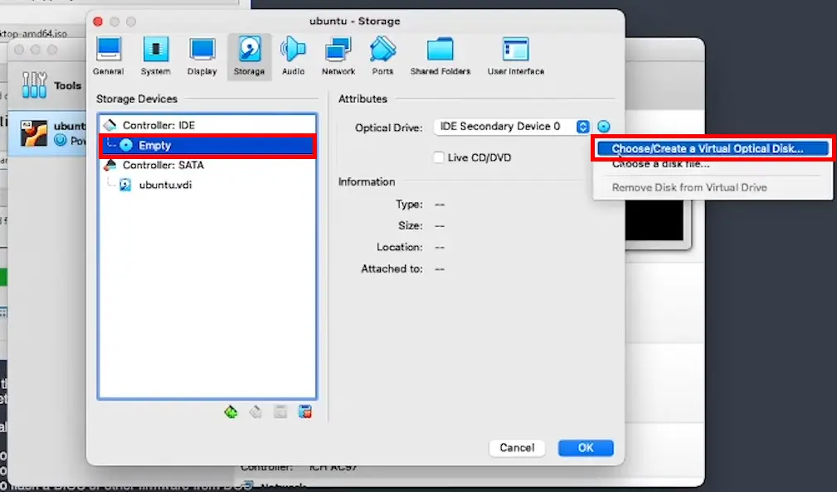Viewport: 837px width, 492px height.
Task: Click the remove attachment icon below storage list
Action: (x=304, y=412)
